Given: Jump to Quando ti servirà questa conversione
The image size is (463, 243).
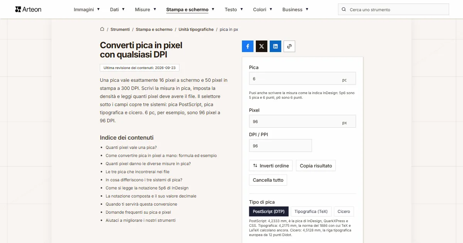Looking at the screenshot, I should (142, 204).
